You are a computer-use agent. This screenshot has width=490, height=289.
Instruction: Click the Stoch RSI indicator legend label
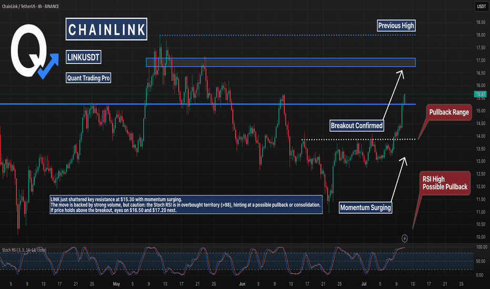coord(24,250)
